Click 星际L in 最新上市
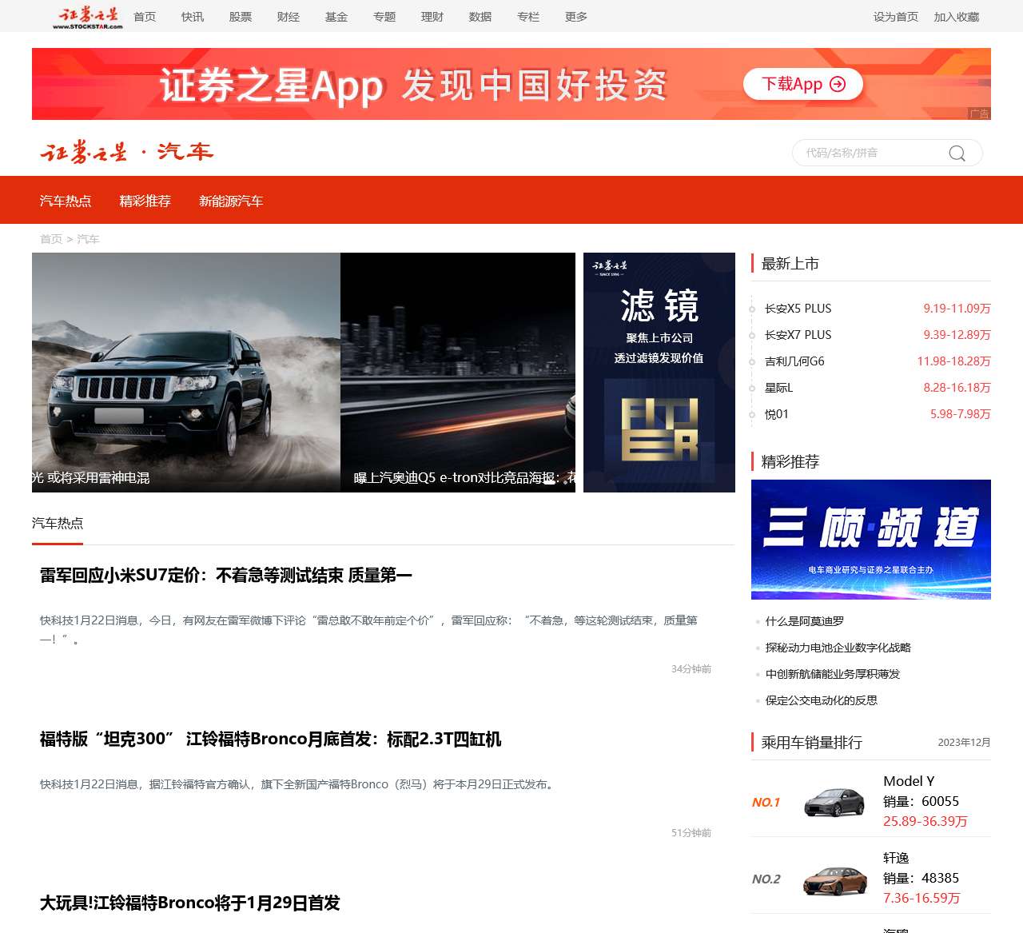The image size is (1023, 933). (x=778, y=388)
